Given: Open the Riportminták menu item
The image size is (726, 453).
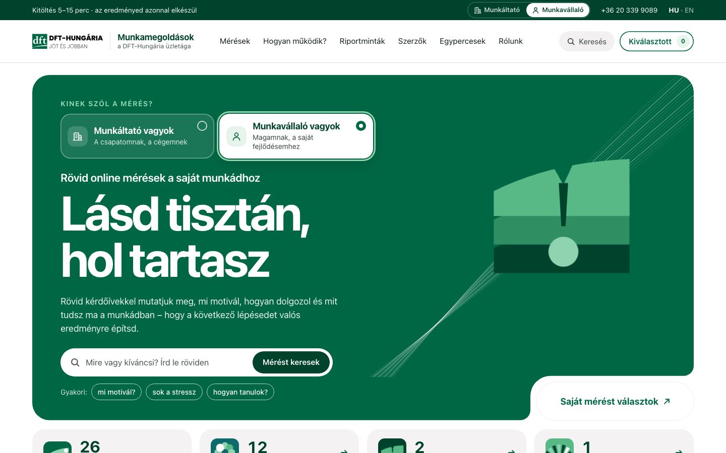Looking at the screenshot, I should (362, 41).
